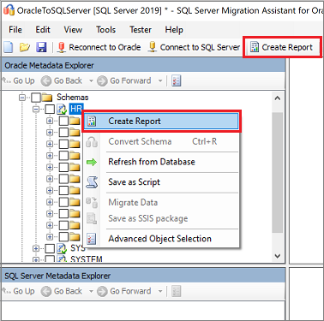
Task: Click Go Back in SQL Server Metadata Explorer
Action: point(62,291)
